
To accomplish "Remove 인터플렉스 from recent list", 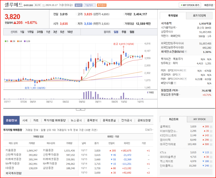I will point(211,166).
